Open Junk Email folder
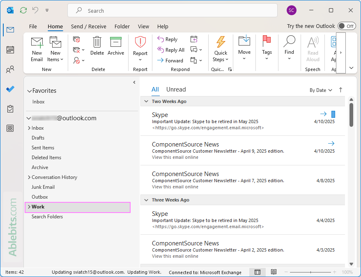Viewport: 361px width, 277px height. click(x=43, y=187)
